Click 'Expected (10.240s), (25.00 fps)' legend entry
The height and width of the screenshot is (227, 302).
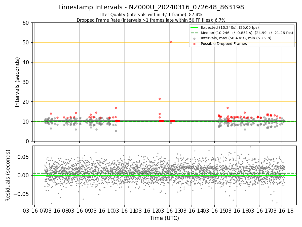click(x=230, y=27)
